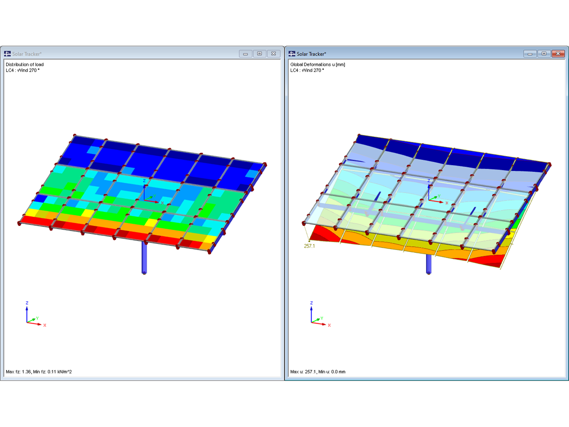Click the 257.1 deformation dimension label
The width and height of the screenshot is (569, 427).
click(309, 246)
